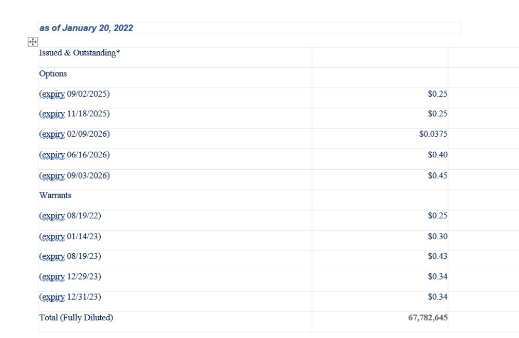Click the $0.0375 price cell

433,134
